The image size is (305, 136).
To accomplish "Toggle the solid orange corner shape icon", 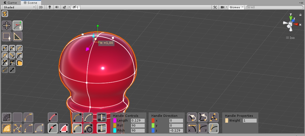I will point(19,62).
